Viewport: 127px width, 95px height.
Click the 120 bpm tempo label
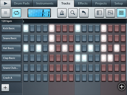[7, 21]
